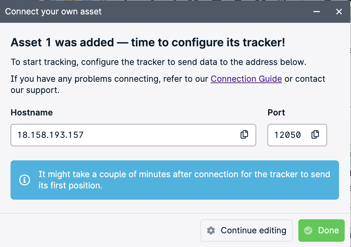Click the gear icon on Continue editing
351x247 pixels.
211,231
